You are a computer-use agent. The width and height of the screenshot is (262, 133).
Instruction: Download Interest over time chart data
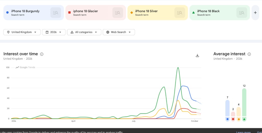coord(197,56)
